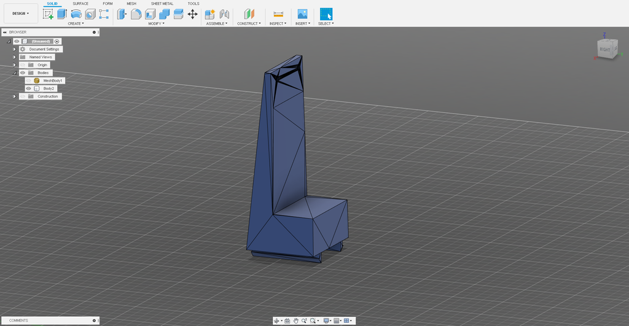Switch to the Surface tab
This screenshot has height=326, width=629.
[x=80, y=4]
